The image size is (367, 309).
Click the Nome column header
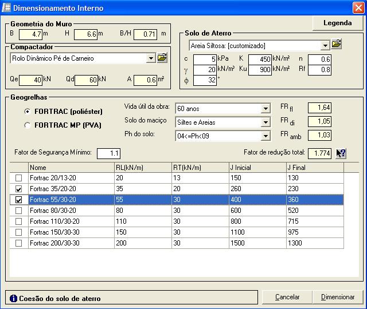[71, 168]
